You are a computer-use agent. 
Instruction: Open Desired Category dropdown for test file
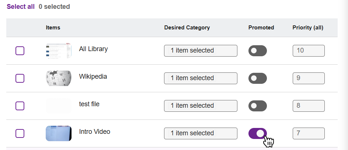coord(201,106)
